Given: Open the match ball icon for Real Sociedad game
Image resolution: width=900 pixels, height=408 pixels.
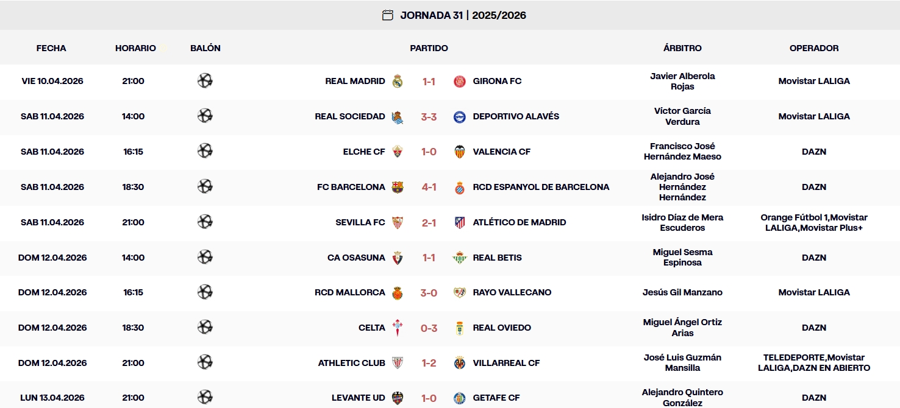Looking at the screenshot, I should pyautogui.click(x=205, y=116).
